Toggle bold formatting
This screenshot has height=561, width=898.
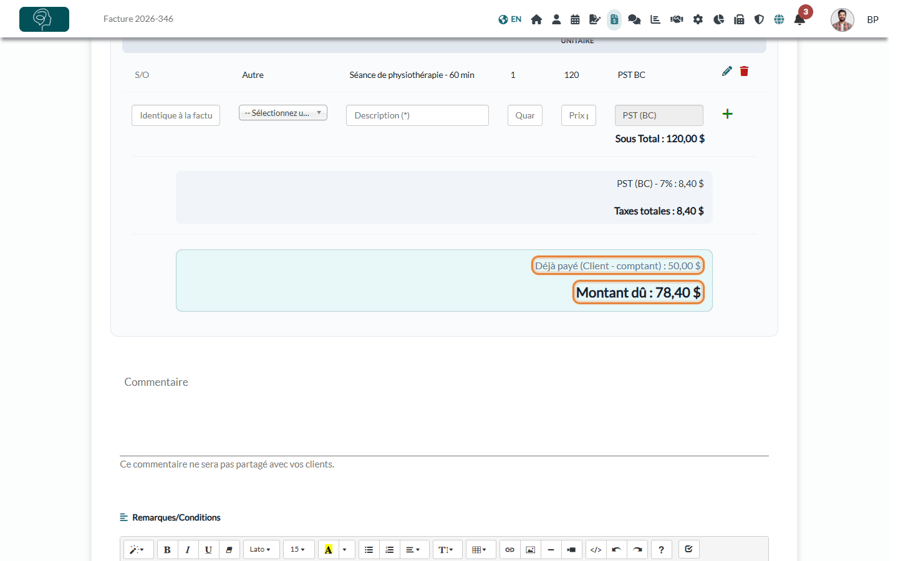pyautogui.click(x=167, y=549)
